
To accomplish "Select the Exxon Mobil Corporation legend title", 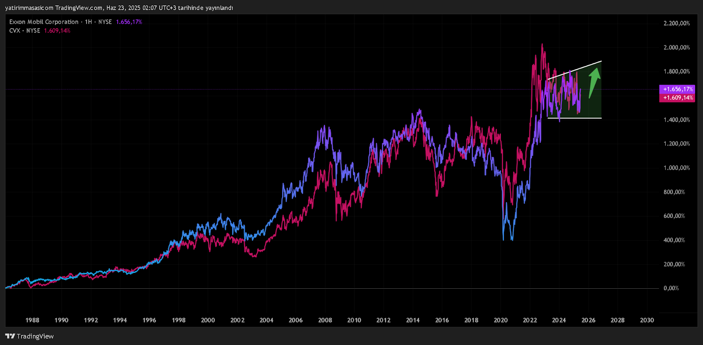I will (44, 22).
